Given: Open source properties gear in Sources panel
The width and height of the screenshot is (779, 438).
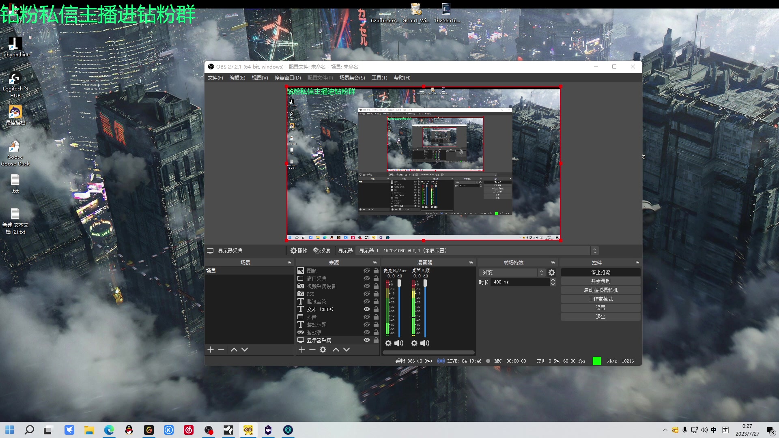Looking at the screenshot, I should [323, 350].
